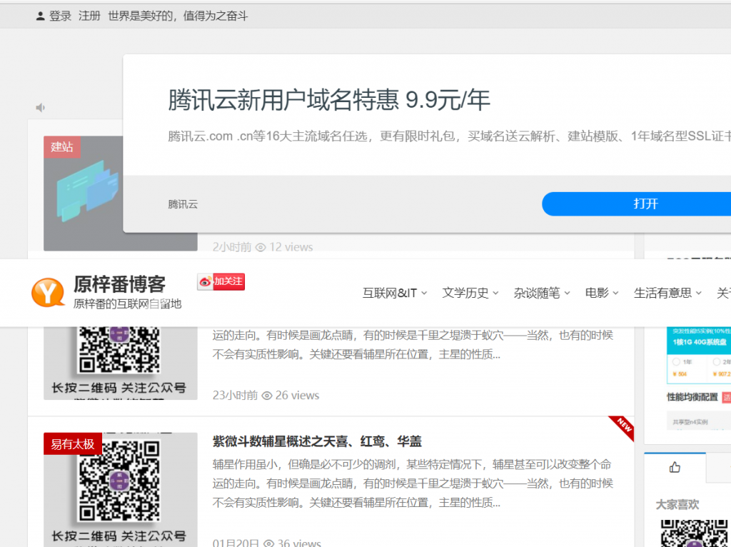
Task: Expand the 杂谈随笔 dropdown menu
Action: 542,293
